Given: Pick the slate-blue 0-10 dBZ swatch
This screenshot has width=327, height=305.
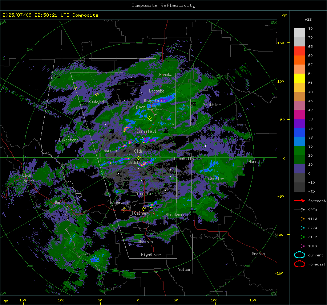Looking at the screenshot, I should click(299, 169).
